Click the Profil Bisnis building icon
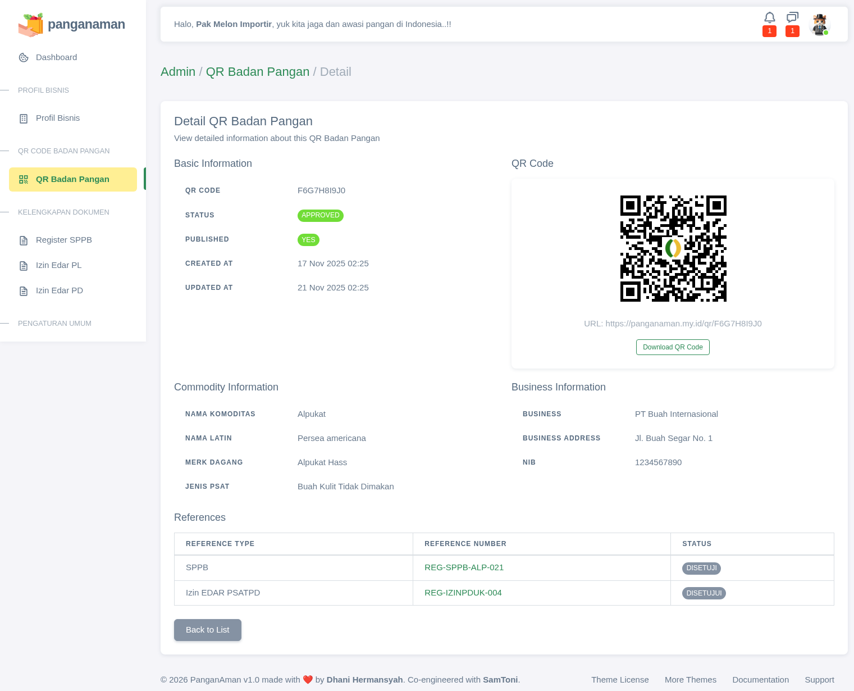 [x=24, y=119]
